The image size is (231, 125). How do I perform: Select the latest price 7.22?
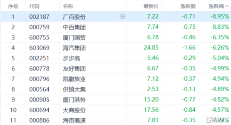point(153,16)
